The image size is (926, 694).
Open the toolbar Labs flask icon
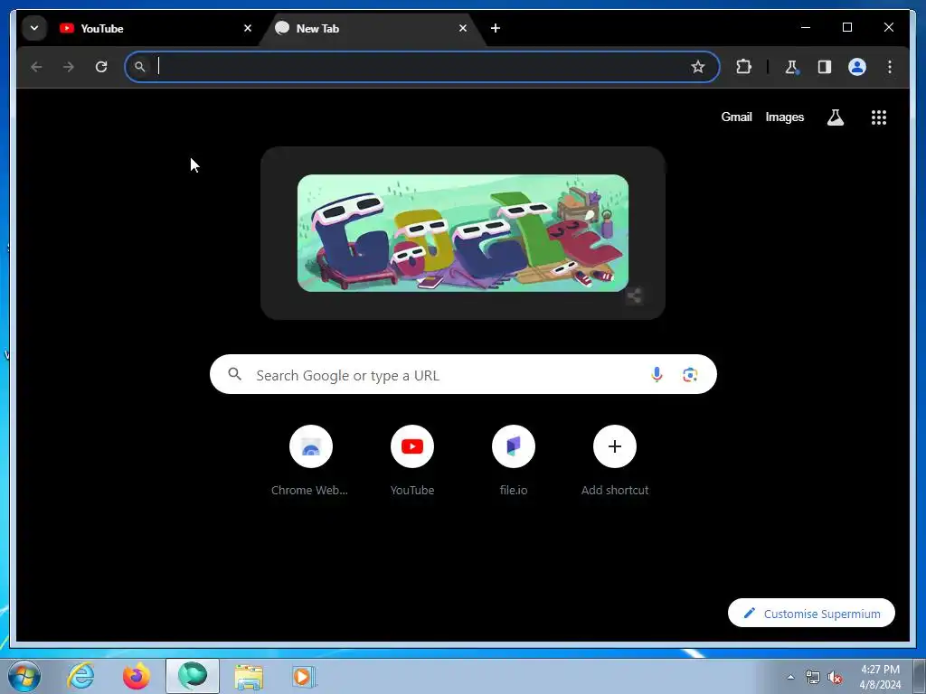pos(792,67)
